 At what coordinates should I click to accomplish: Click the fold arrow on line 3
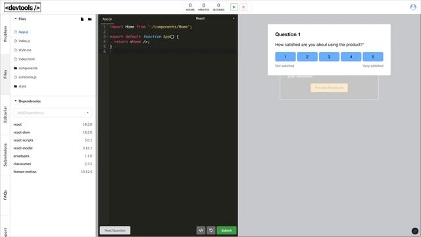click(107, 37)
